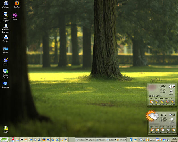Open the Network Browsing desktop icon
This screenshot has width=178, height=142.
tap(6, 28)
